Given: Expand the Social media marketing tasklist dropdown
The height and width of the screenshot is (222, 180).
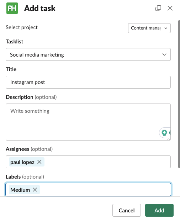Looking at the screenshot, I should pos(88,54).
